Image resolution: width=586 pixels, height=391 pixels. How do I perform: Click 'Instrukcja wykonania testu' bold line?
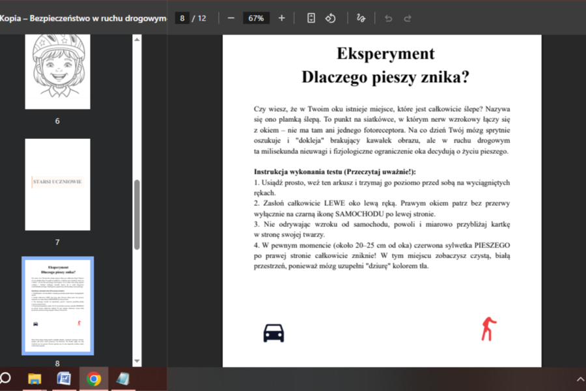coord(335,172)
